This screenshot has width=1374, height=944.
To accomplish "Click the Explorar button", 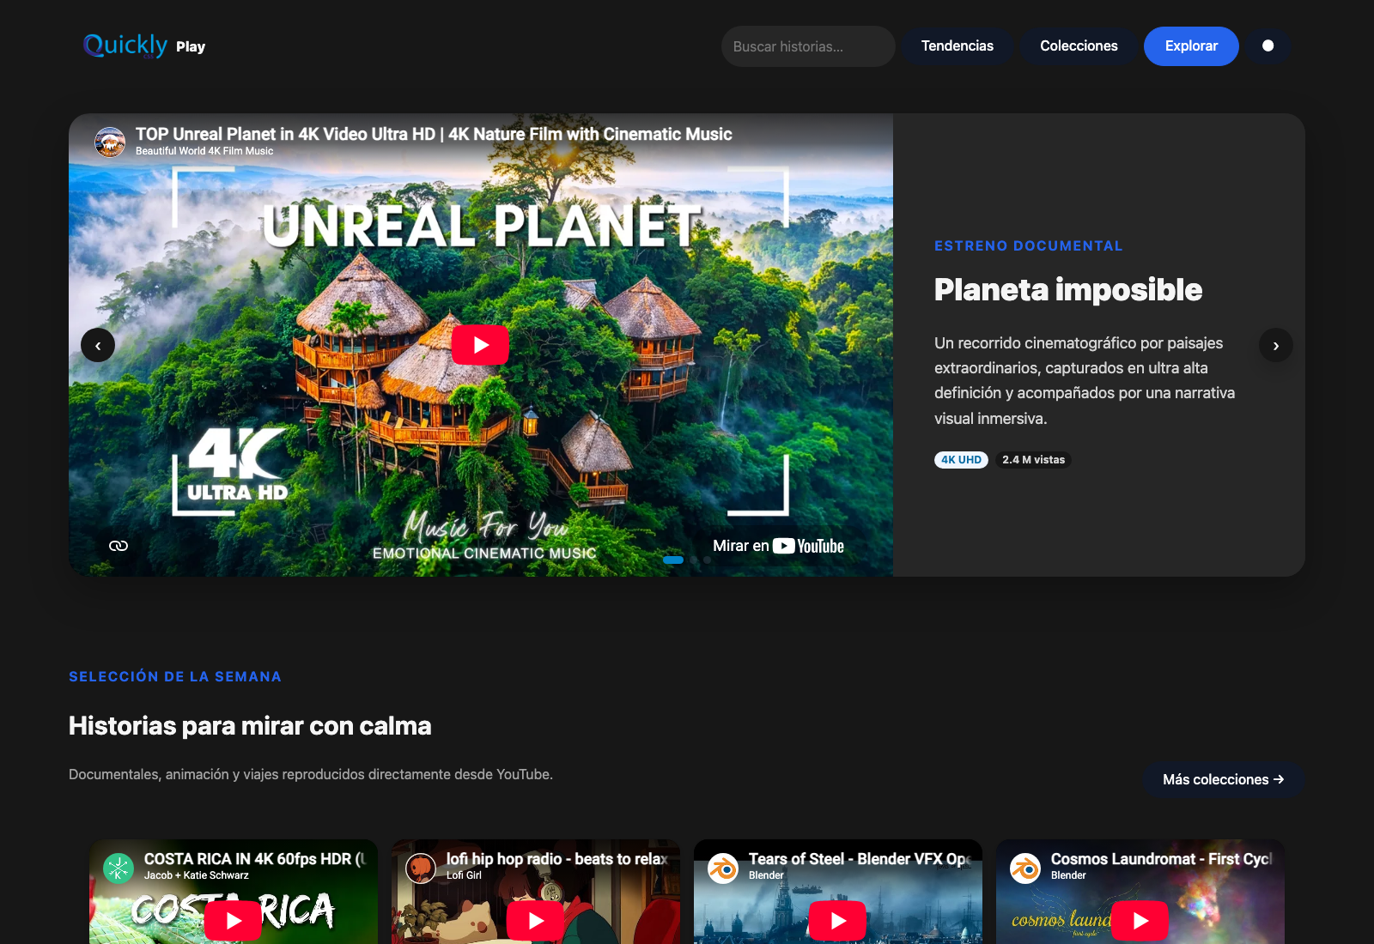I will click(x=1191, y=46).
